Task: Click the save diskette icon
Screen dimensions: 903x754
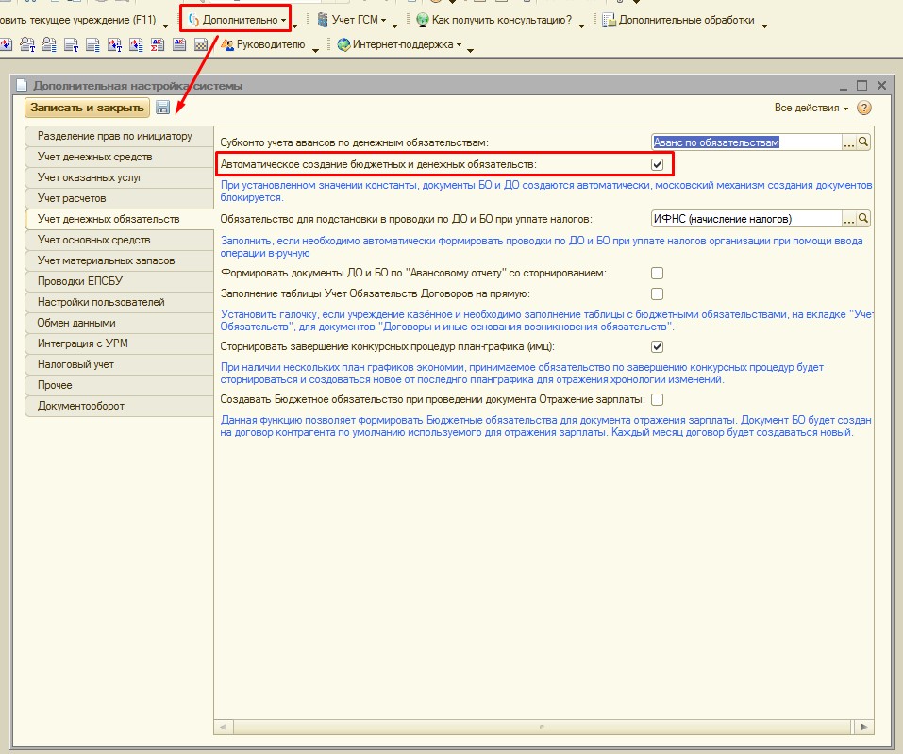Action: [163, 108]
